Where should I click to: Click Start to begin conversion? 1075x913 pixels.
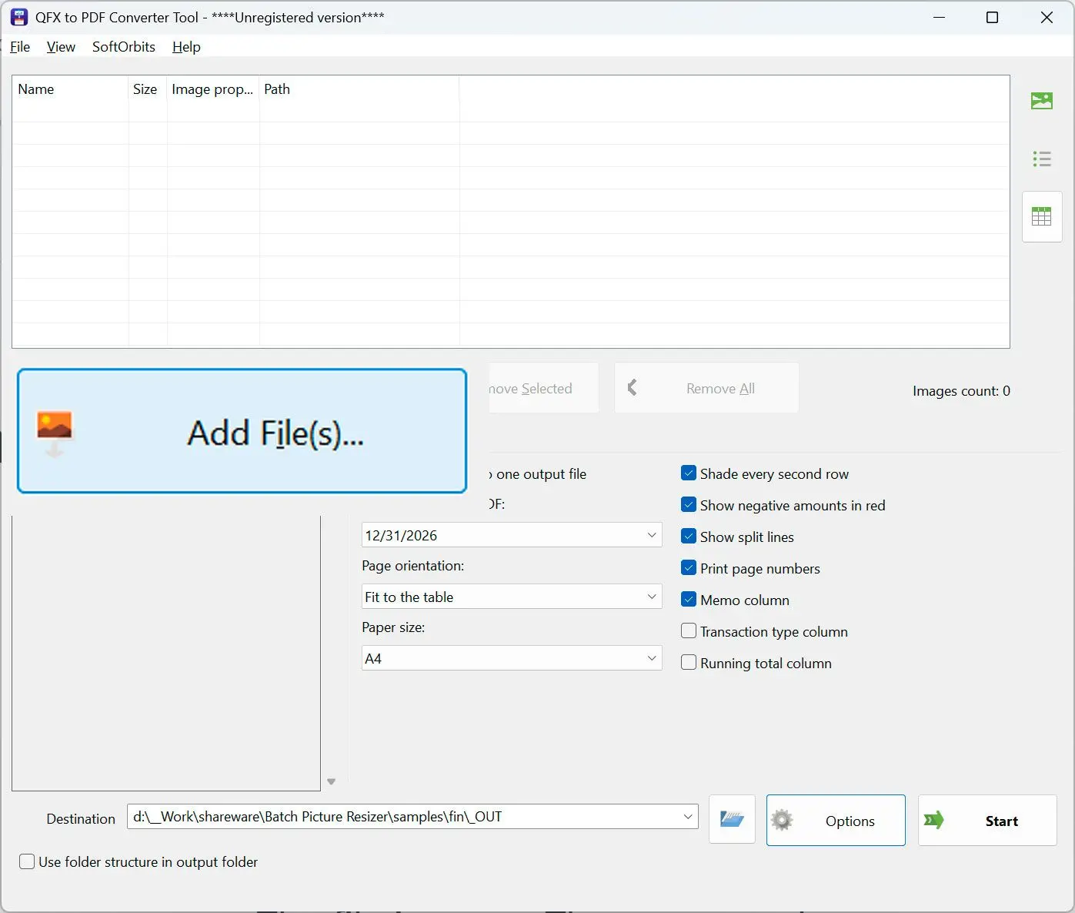(x=987, y=821)
